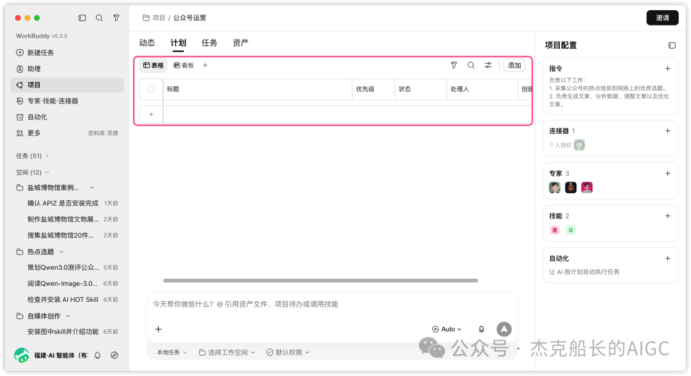Switch to the 动态 tab
The width and height of the screenshot is (691, 376).
(147, 43)
